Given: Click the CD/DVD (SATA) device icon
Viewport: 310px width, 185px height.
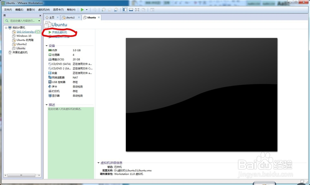Looking at the screenshot, I should tap(50, 64).
